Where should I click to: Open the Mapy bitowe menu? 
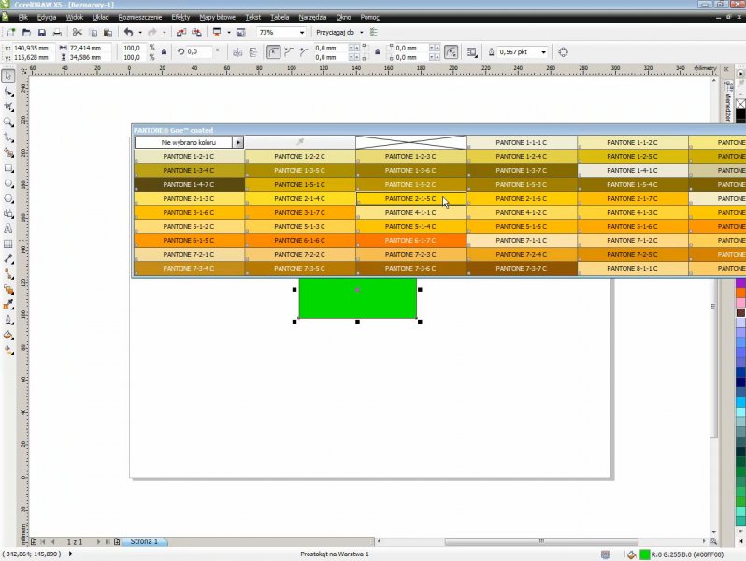tap(218, 17)
